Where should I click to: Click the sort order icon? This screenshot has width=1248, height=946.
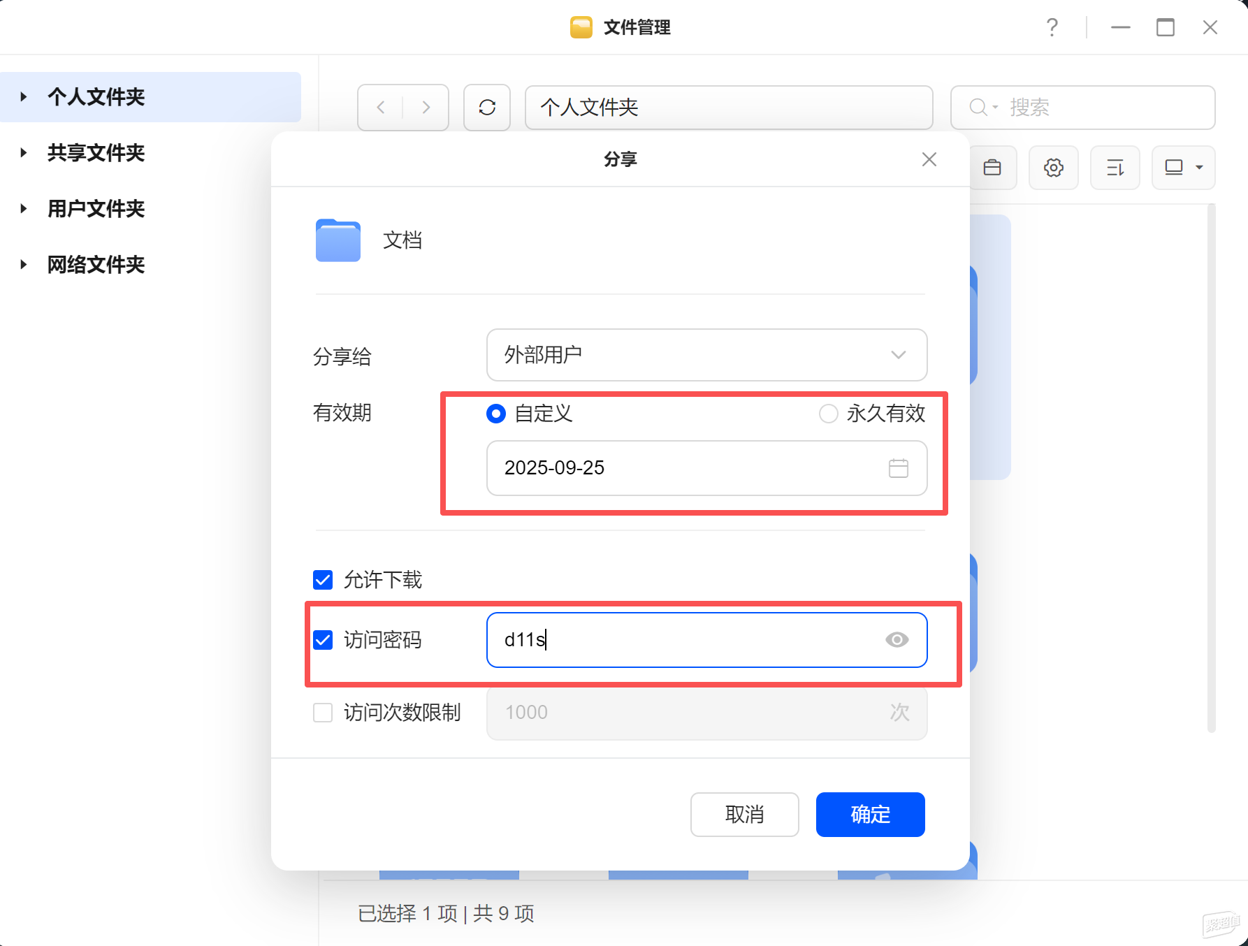point(1115,168)
